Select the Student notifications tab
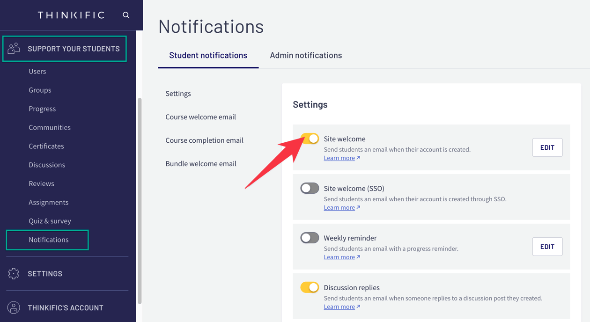The height and width of the screenshot is (322, 590). click(208, 55)
